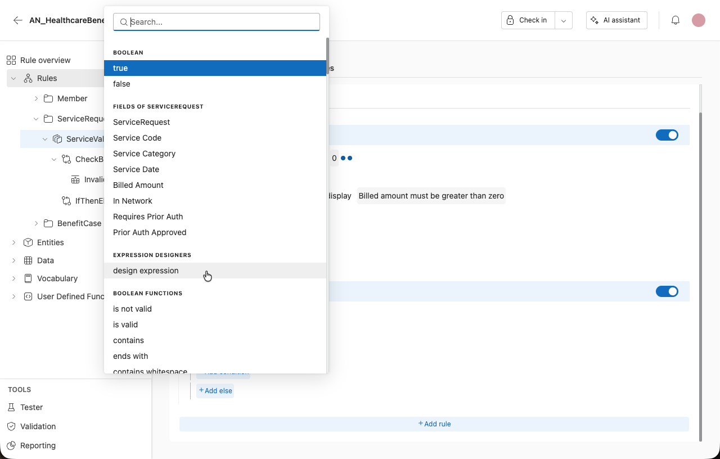Click the lock icon on Check in
The image size is (720, 459).
point(510,20)
